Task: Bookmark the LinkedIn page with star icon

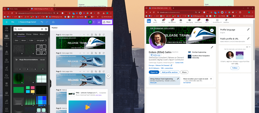Action: (199, 12)
